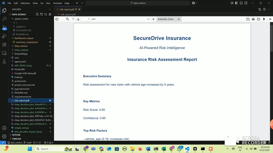Close the risk_report.pdf tab
The width and height of the screenshot is (273, 153).
pos(79,9)
